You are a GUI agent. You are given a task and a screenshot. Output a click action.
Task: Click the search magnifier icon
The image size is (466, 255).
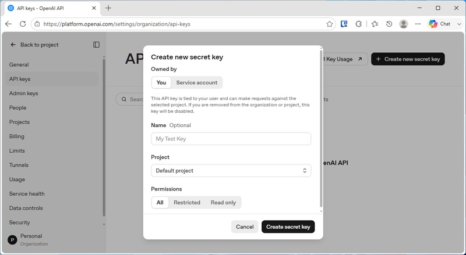click(124, 99)
